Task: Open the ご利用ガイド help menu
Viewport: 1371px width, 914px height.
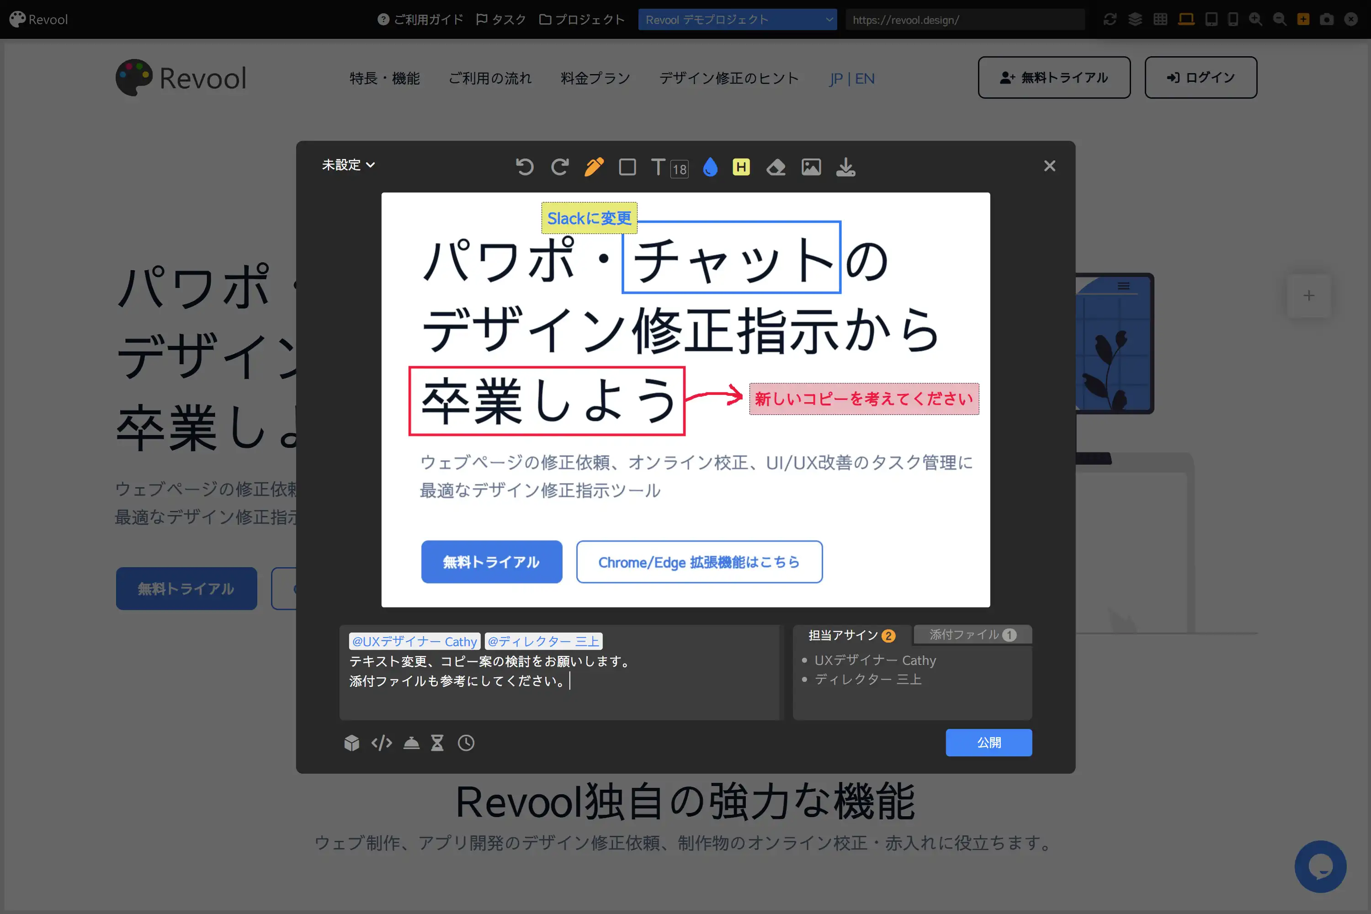Action: [420, 19]
